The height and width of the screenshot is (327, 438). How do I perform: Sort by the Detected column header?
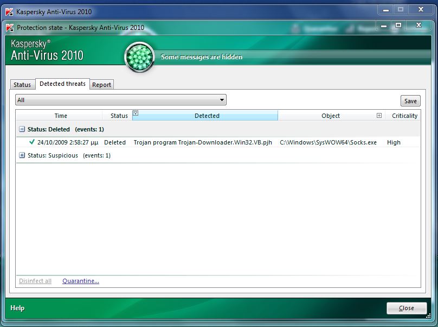(207, 116)
